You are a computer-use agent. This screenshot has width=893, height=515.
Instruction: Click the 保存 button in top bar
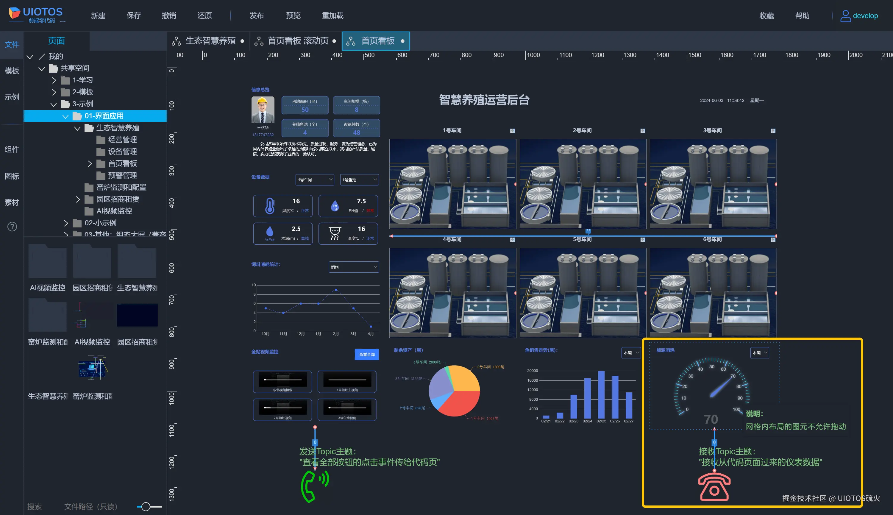click(134, 15)
